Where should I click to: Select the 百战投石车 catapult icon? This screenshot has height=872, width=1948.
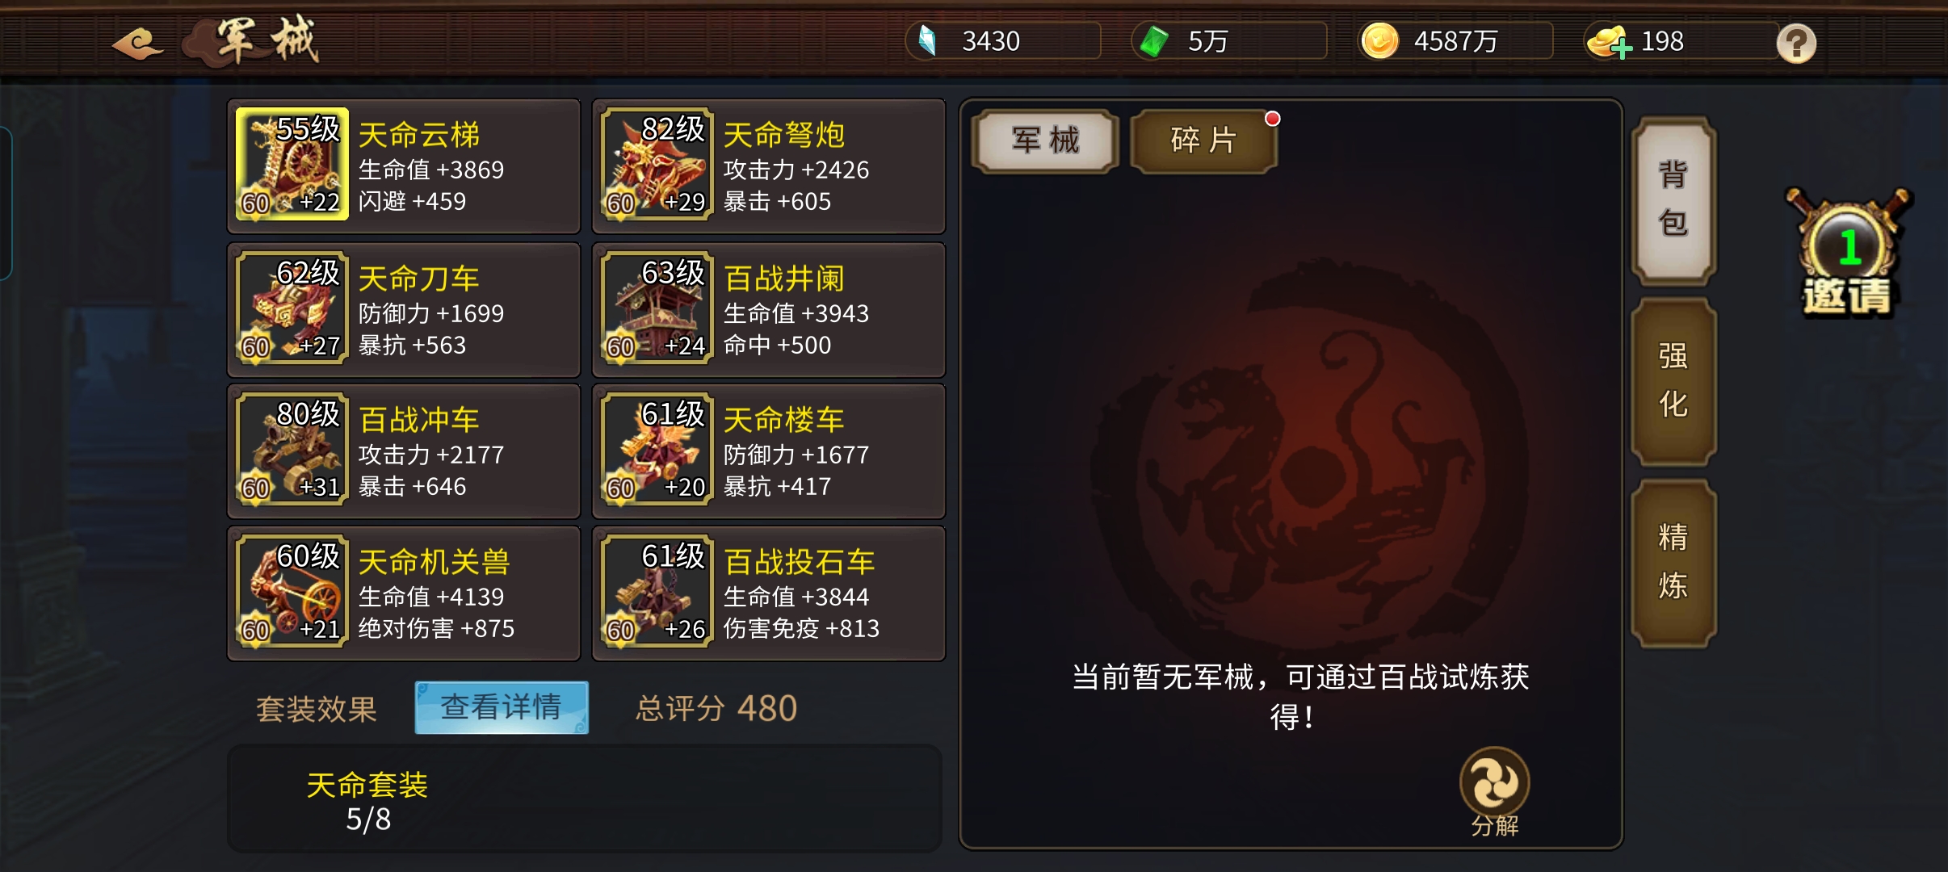[x=657, y=591]
